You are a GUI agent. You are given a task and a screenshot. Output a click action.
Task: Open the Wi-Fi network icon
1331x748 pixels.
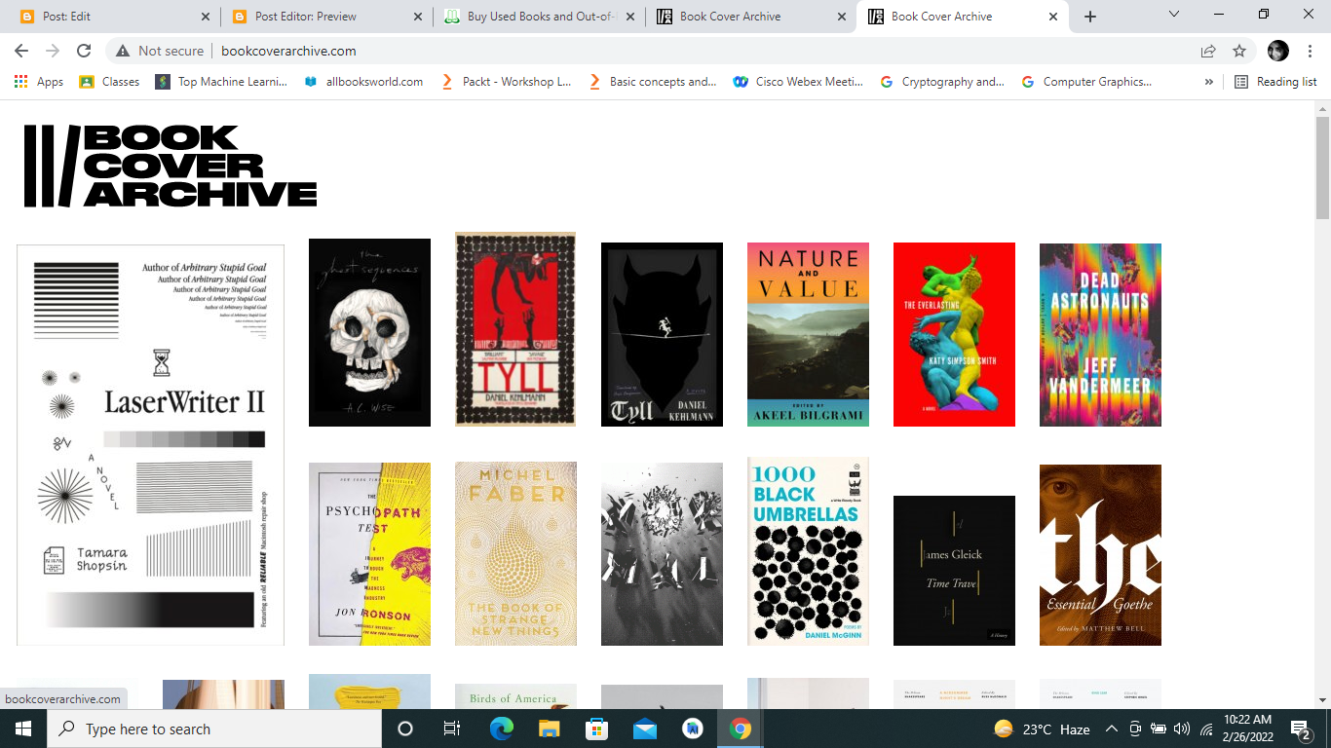(x=1206, y=729)
